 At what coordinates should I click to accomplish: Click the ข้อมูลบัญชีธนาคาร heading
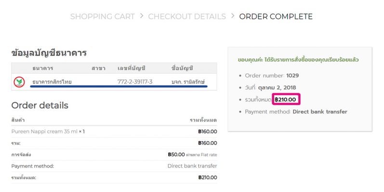tap(49, 53)
